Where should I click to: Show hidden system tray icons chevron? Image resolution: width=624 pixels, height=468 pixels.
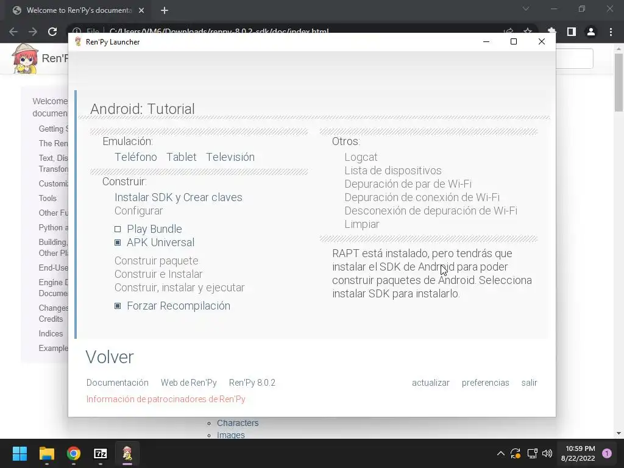pos(501,453)
